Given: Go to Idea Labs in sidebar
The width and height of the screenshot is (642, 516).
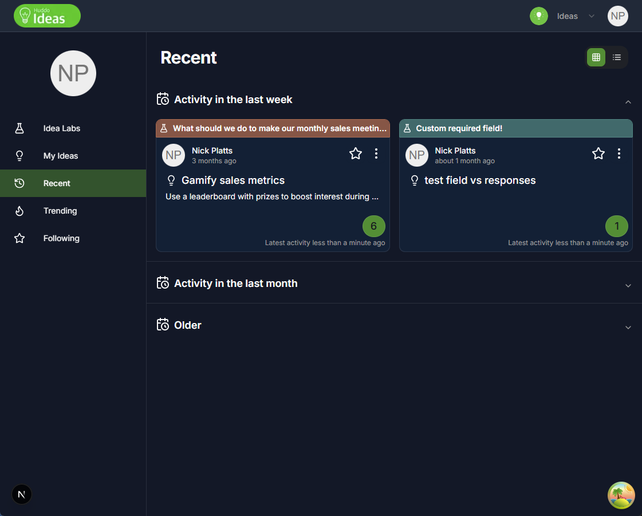Looking at the screenshot, I should [73, 128].
